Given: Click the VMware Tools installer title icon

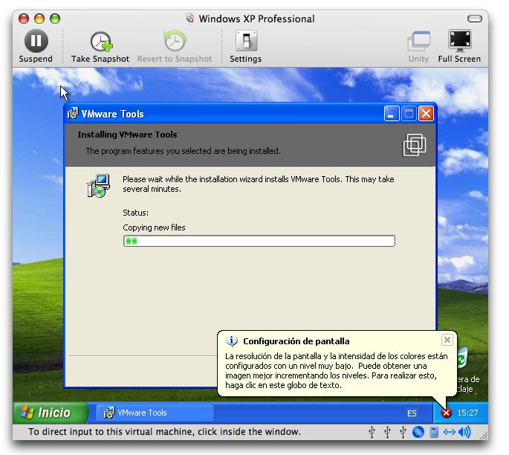Looking at the screenshot, I should pyautogui.click(x=73, y=114).
